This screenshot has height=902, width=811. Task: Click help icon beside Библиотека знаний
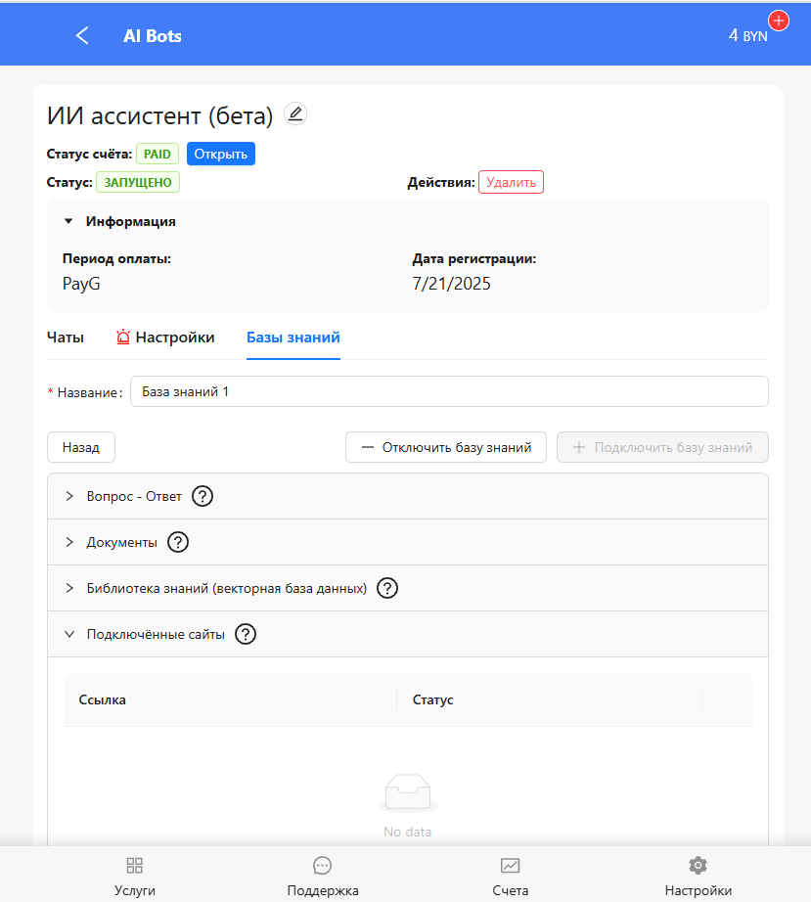point(387,588)
